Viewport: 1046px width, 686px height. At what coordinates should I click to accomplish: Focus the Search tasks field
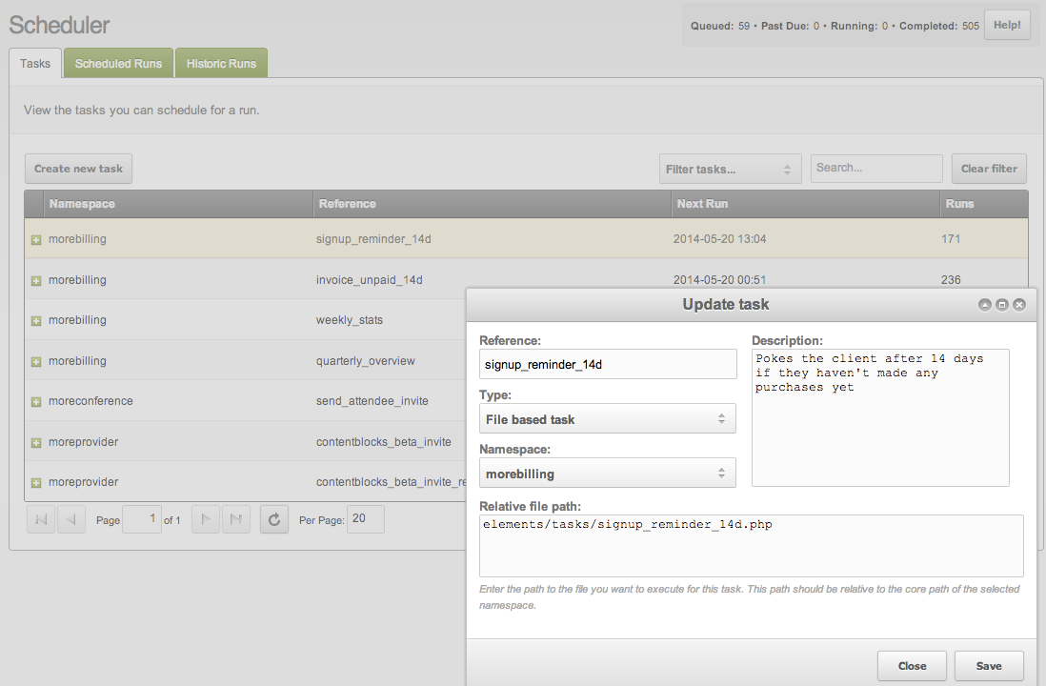coord(876,168)
